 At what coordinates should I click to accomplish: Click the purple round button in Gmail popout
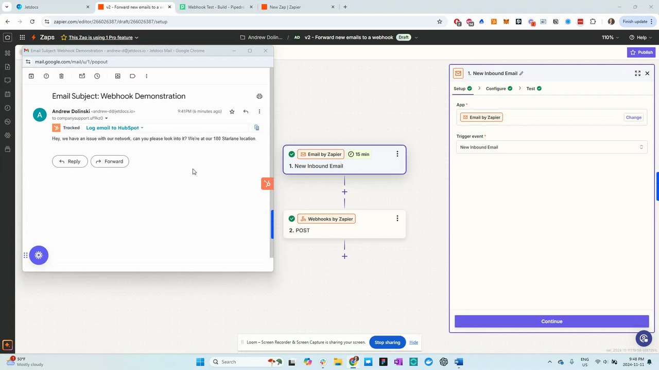pos(39,255)
